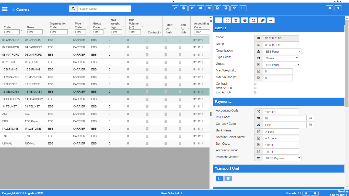Click the trash delete icon in details toolbar
Viewport: 349px width, 196px height.
tap(236, 20)
